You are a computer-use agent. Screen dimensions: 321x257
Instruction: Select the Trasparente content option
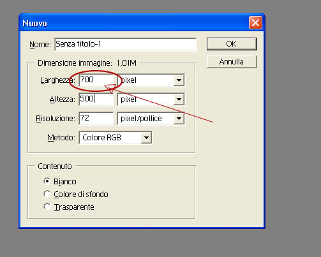[47, 207]
